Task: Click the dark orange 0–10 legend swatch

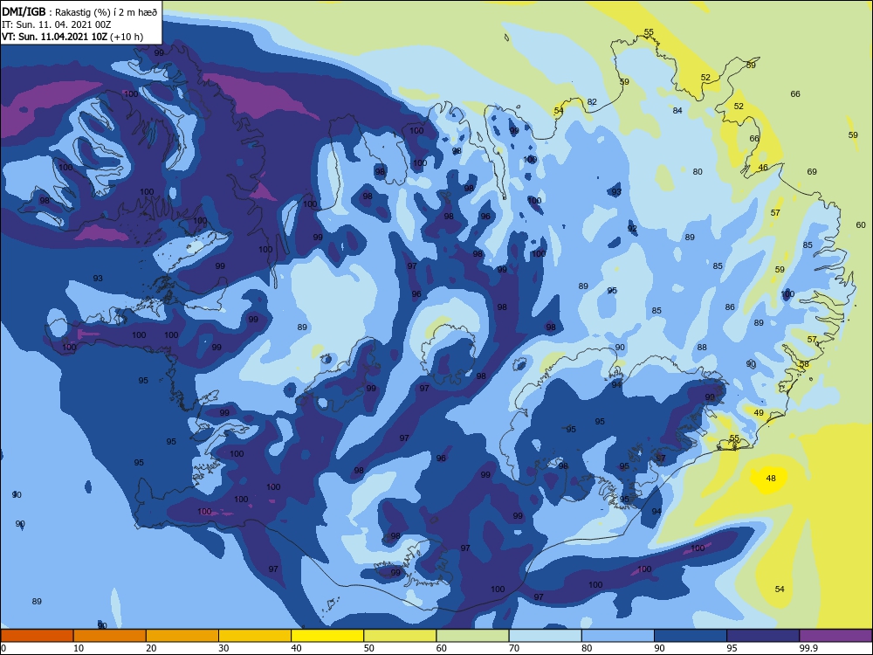Action: 37,636
